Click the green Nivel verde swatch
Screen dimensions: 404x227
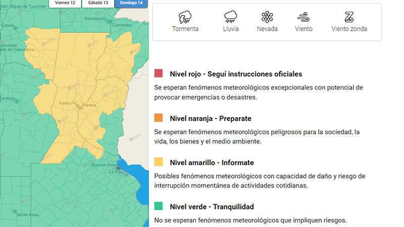click(x=159, y=206)
